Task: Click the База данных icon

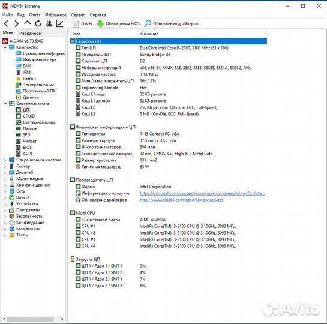Action: coord(12,229)
